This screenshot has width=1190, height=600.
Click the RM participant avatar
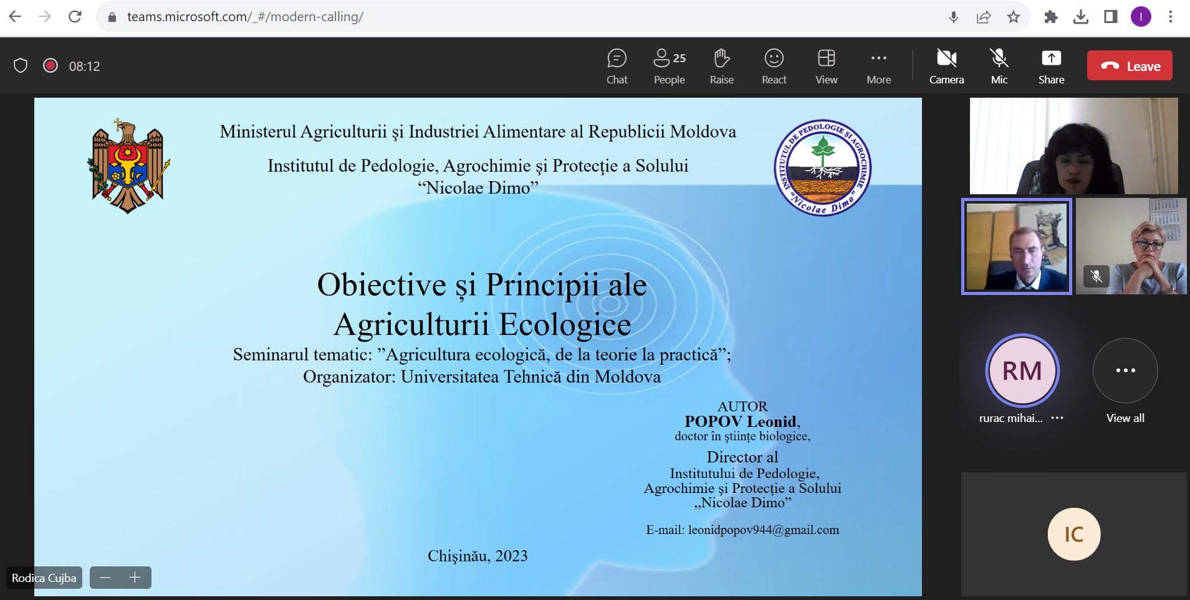click(1022, 370)
